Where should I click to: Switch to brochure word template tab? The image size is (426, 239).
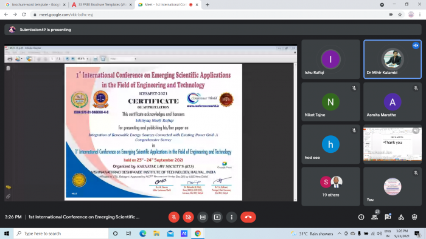click(35, 5)
